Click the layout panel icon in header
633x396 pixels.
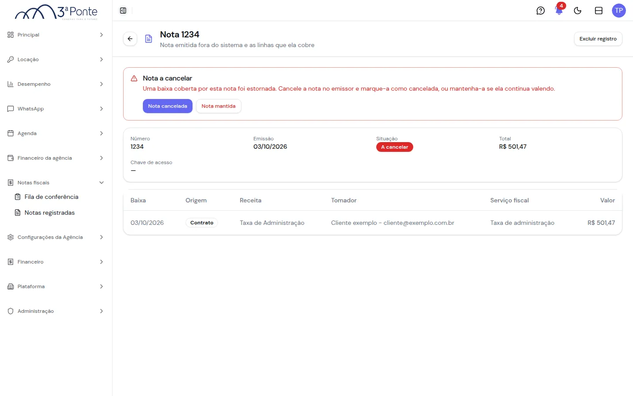[x=599, y=11]
